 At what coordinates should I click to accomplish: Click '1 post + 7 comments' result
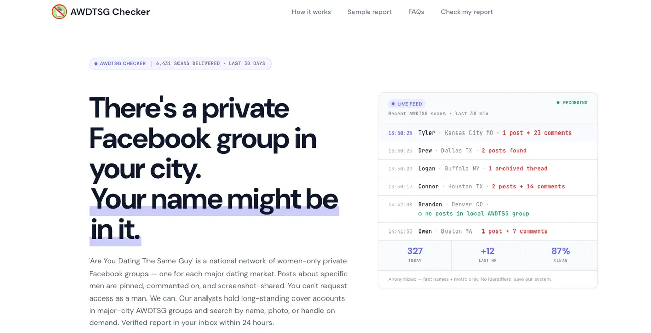(515, 231)
